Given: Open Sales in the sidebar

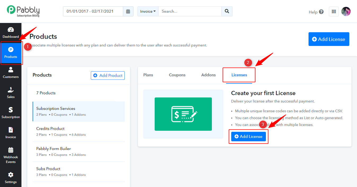Looking at the screenshot, I should (11, 93).
